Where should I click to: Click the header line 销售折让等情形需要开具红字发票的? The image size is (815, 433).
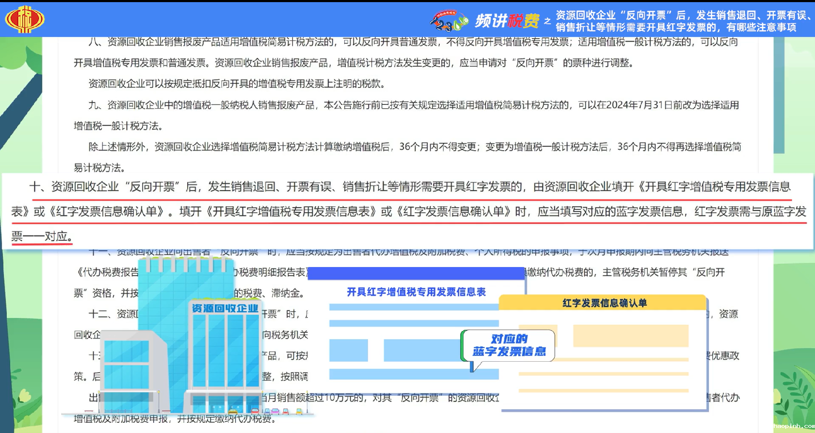click(x=637, y=28)
